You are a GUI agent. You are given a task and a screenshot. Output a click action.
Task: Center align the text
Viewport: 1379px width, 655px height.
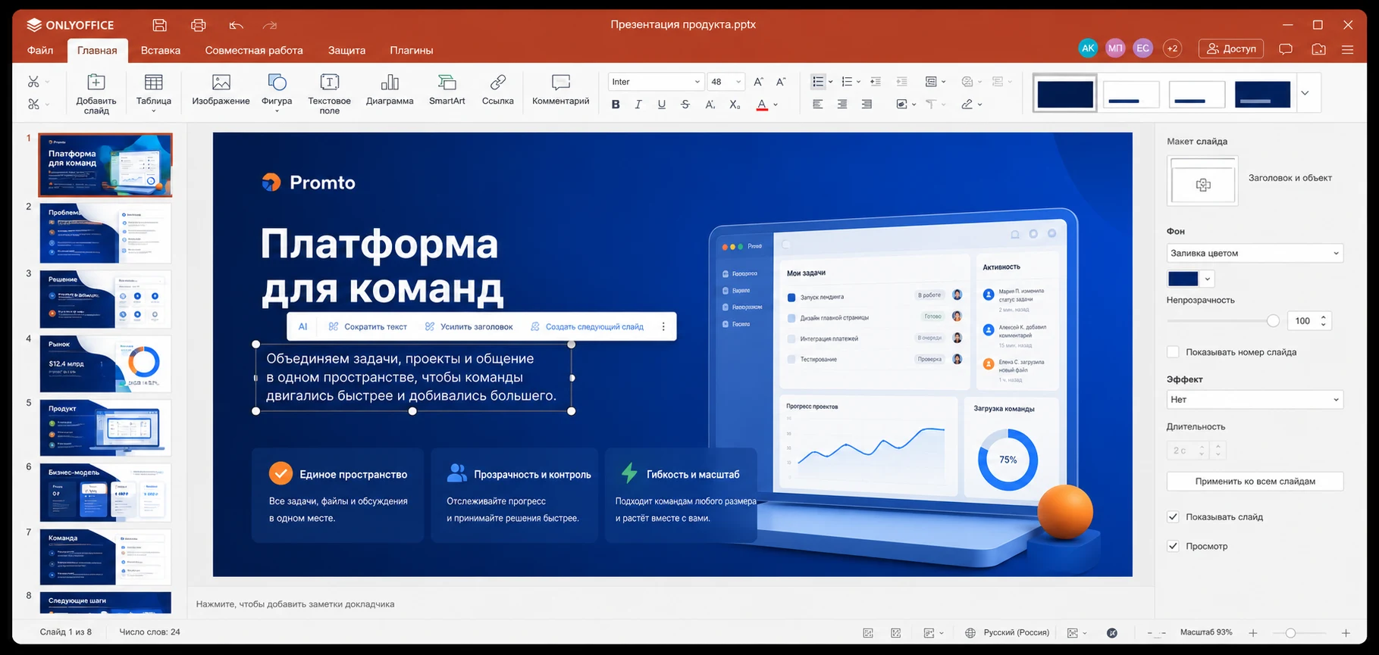point(842,104)
